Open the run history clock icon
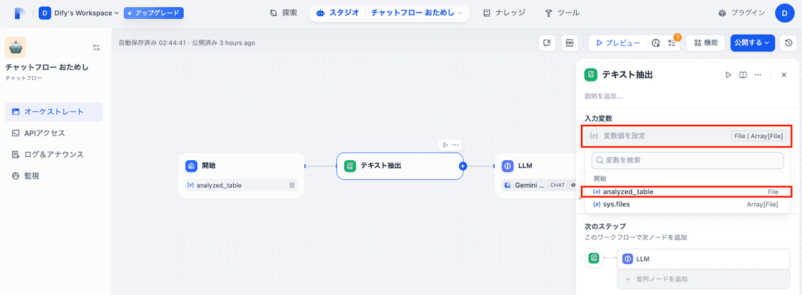The width and height of the screenshot is (802, 295). 656,43
